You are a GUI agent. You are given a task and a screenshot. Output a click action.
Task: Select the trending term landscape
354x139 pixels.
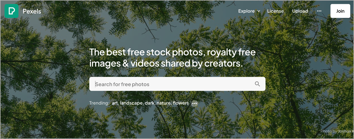[x=131, y=103]
